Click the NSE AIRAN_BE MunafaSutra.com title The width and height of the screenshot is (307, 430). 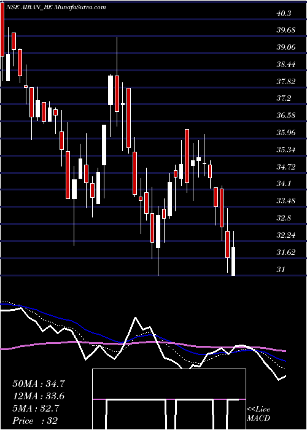[x=56, y=7]
